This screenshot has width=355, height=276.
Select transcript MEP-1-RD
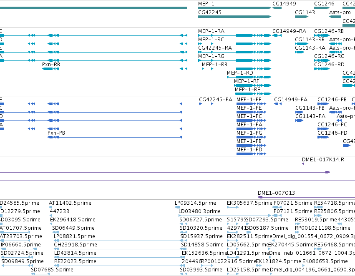click(249, 77)
